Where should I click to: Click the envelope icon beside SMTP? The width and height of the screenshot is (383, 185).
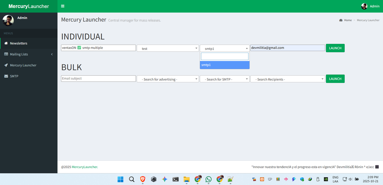point(6,76)
